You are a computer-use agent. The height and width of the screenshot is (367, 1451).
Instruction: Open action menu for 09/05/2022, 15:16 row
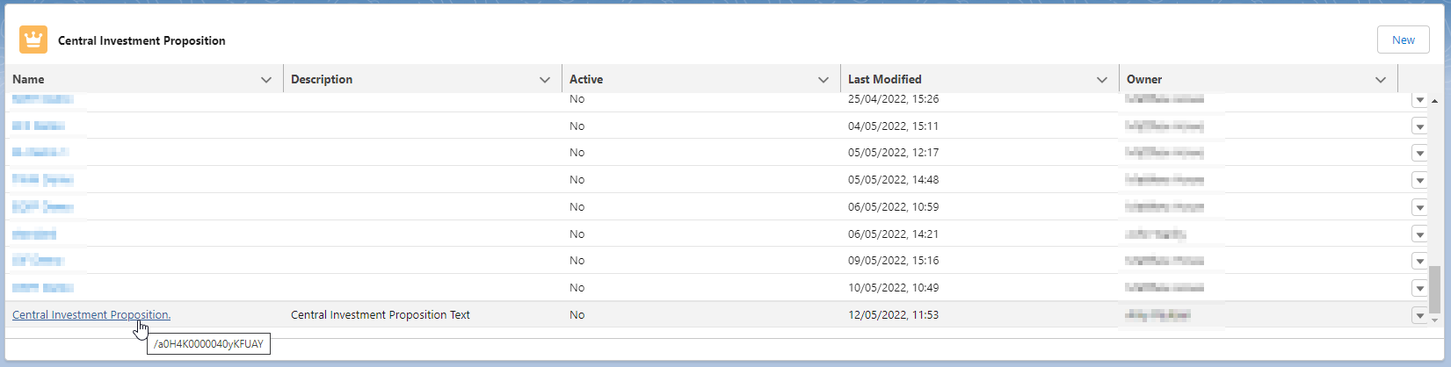point(1418,261)
